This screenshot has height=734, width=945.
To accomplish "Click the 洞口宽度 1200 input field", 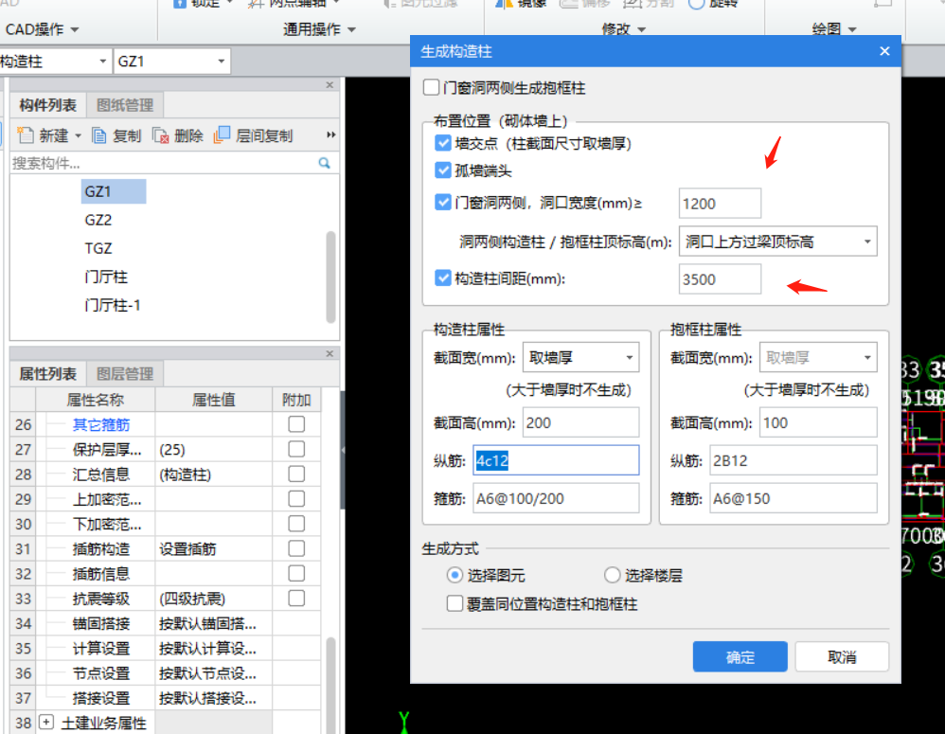I will click(720, 203).
